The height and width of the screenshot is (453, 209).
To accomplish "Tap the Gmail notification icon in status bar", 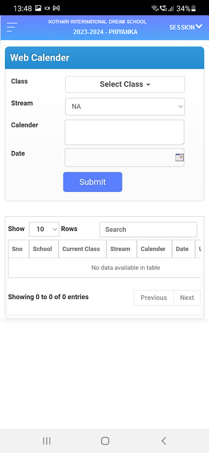I will (56, 8).
